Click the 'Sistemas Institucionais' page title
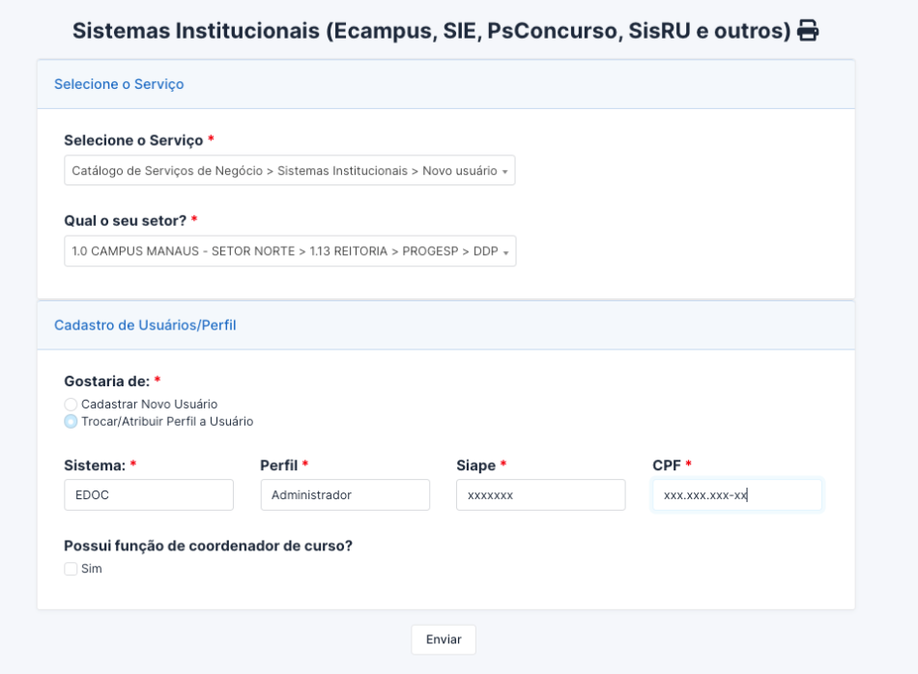 click(x=432, y=31)
